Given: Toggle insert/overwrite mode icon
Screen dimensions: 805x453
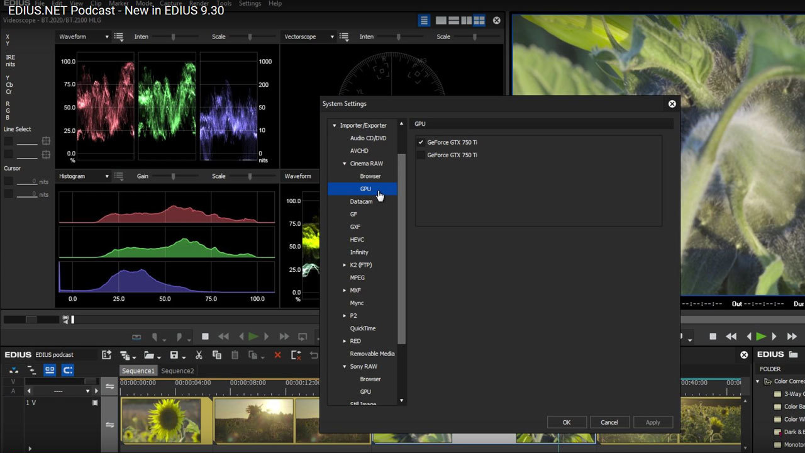Looking at the screenshot, I should [14, 371].
